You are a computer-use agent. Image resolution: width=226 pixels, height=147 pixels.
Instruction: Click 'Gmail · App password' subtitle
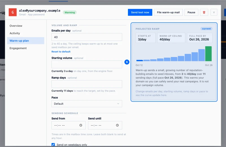point(32,15)
